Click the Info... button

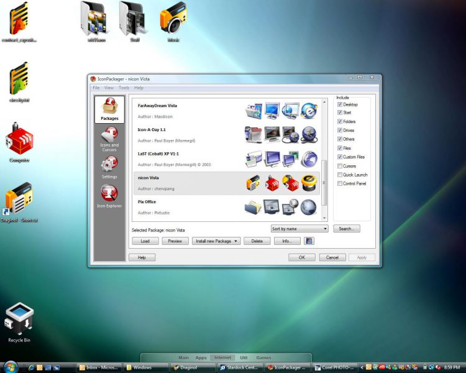click(287, 241)
